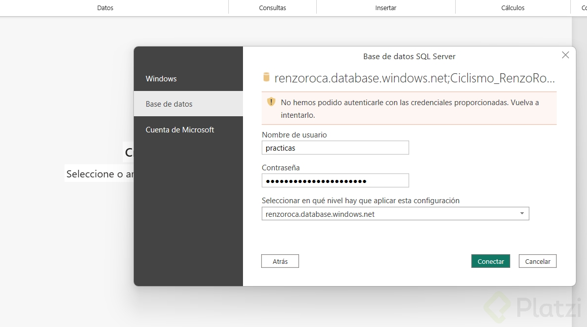Click the authentication warning shield icon
The height and width of the screenshot is (327, 587).
tap(271, 102)
